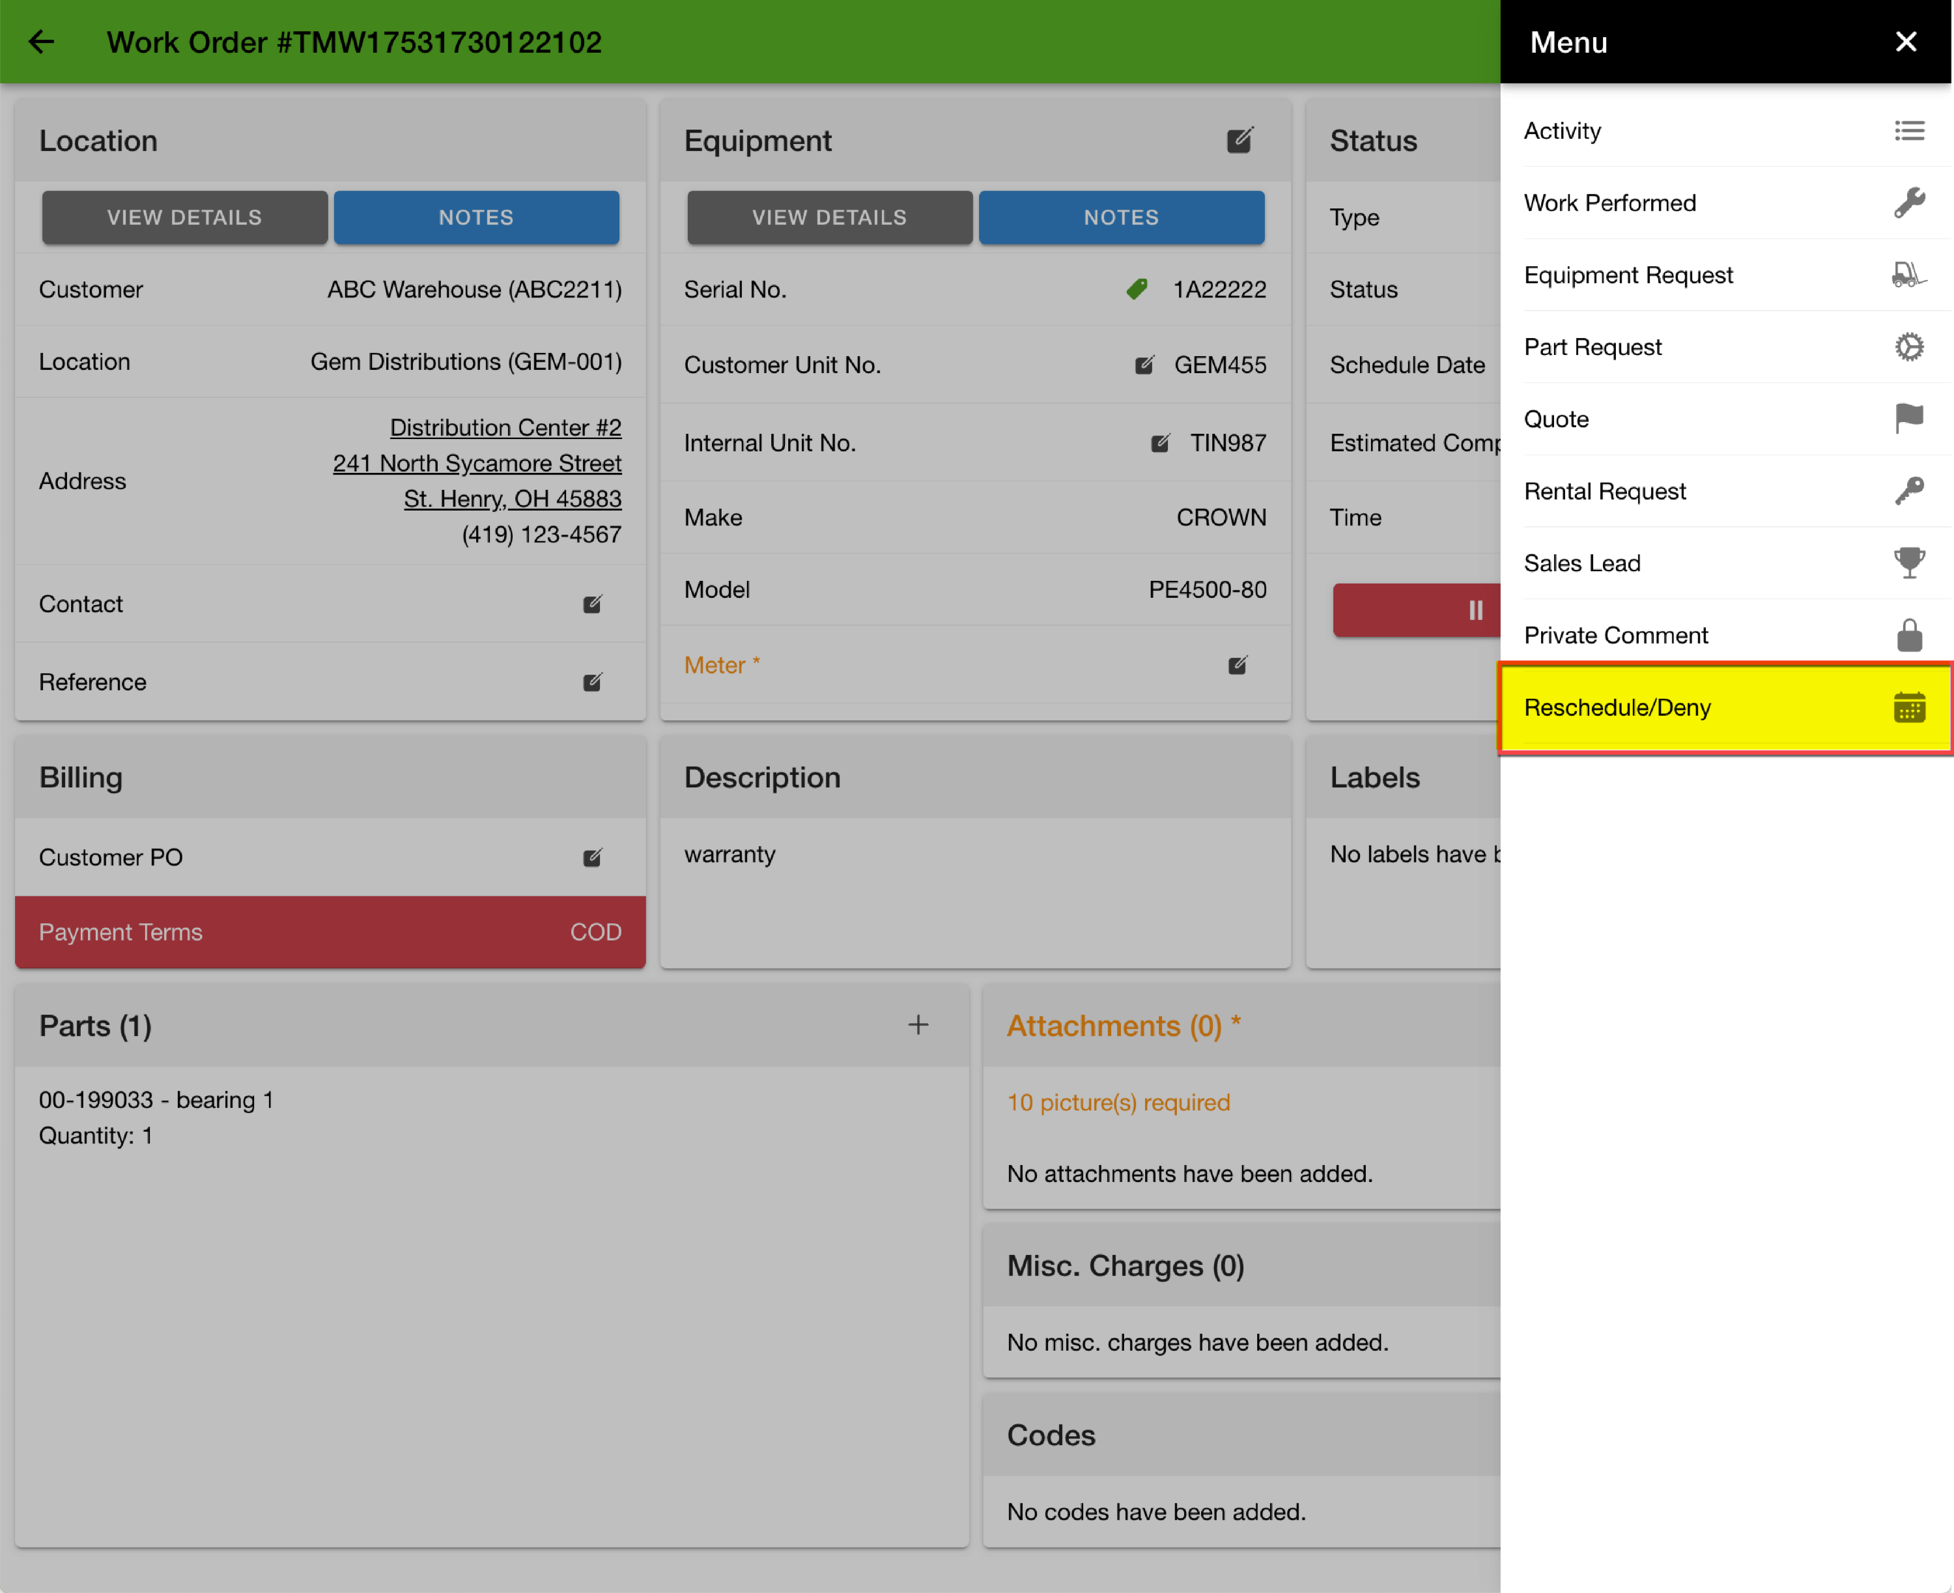Image resolution: width=1954 pixels, height=1593 pixels.
Task: Open the Activity menu item
Action: click(x=1725, y=130)
